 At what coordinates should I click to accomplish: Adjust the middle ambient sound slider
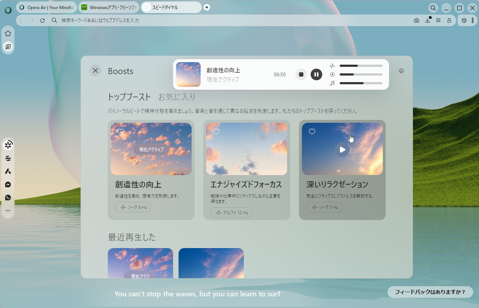361,74
